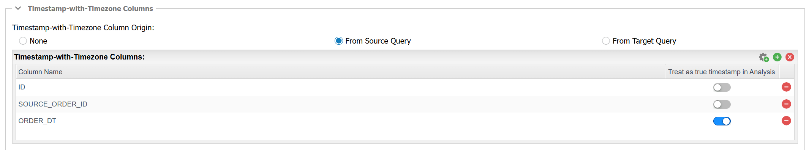Viewport: 809px width, 155px height.
Task: Turn on true timestamp toggle for SOURCE_ORDER_ID
Action: click(x=722, y=104)
